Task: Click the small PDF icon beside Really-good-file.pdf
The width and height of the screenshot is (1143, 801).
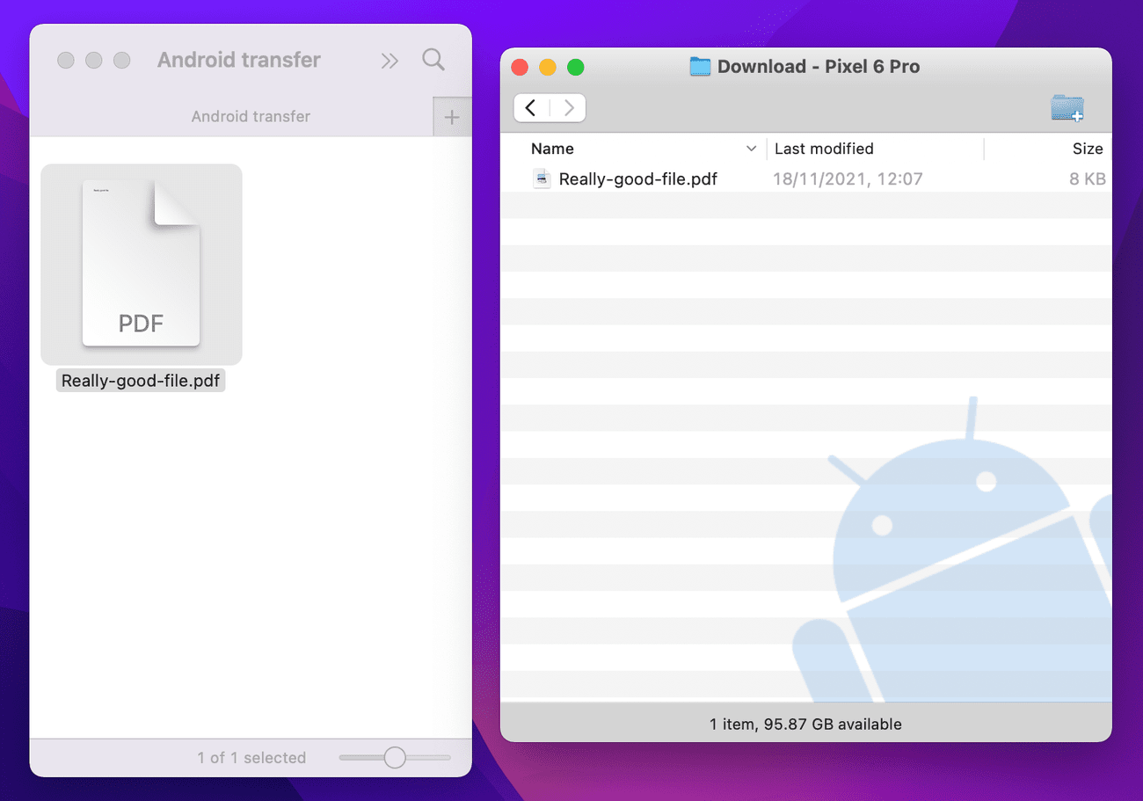Action: click(x=542, y=178)
